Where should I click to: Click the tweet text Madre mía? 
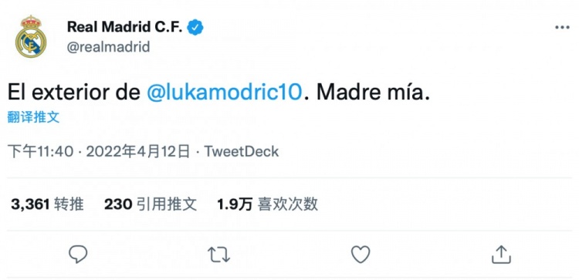pyautogui.click(x=374, y=93)
